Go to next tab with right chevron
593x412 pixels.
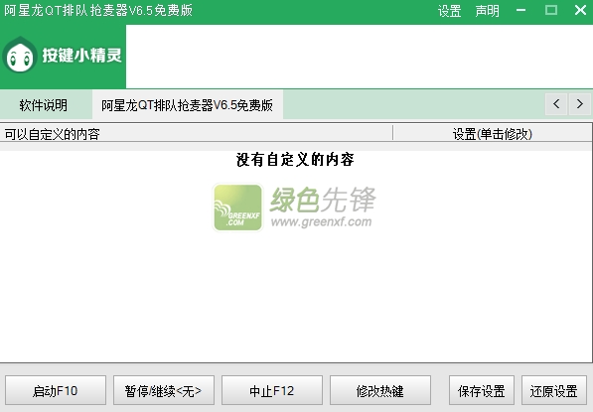(x=579, y=104)
